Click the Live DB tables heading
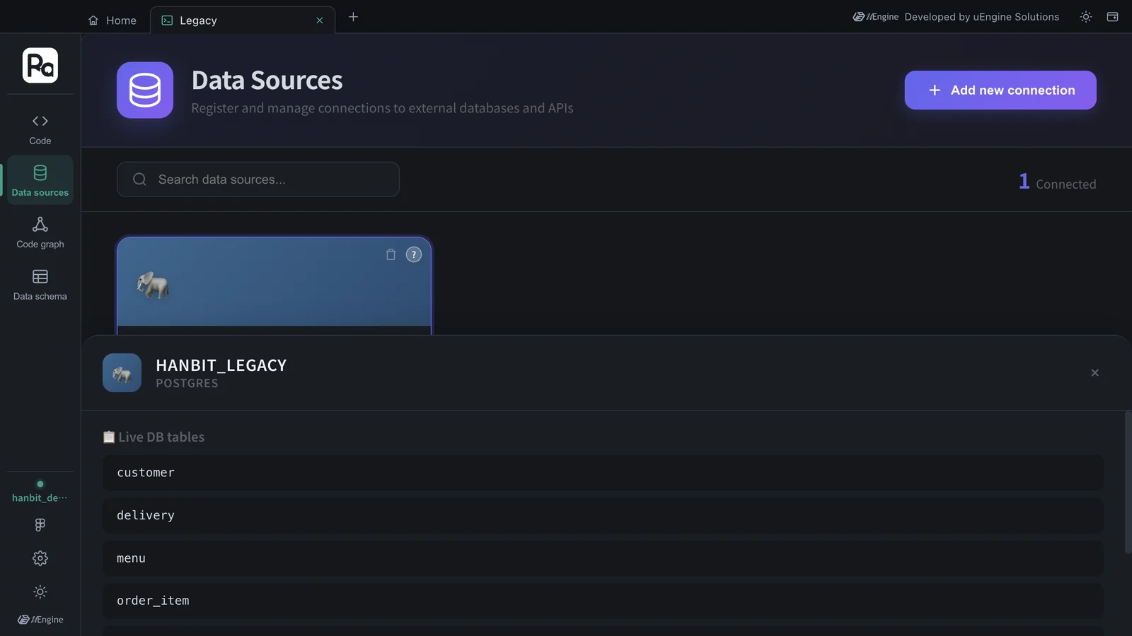 pos(154,437)
